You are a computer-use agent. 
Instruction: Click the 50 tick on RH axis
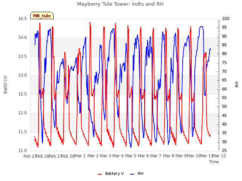224,106
